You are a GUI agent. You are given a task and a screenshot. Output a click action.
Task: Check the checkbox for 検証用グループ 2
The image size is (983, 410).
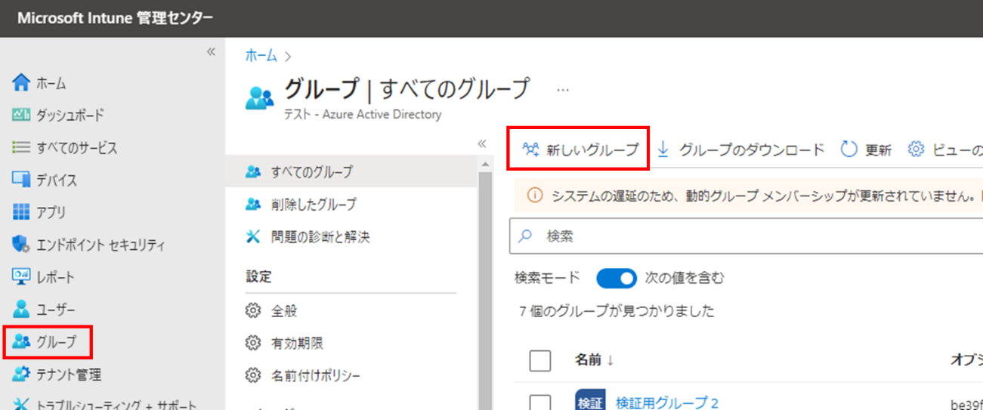[x=540, y=403]
